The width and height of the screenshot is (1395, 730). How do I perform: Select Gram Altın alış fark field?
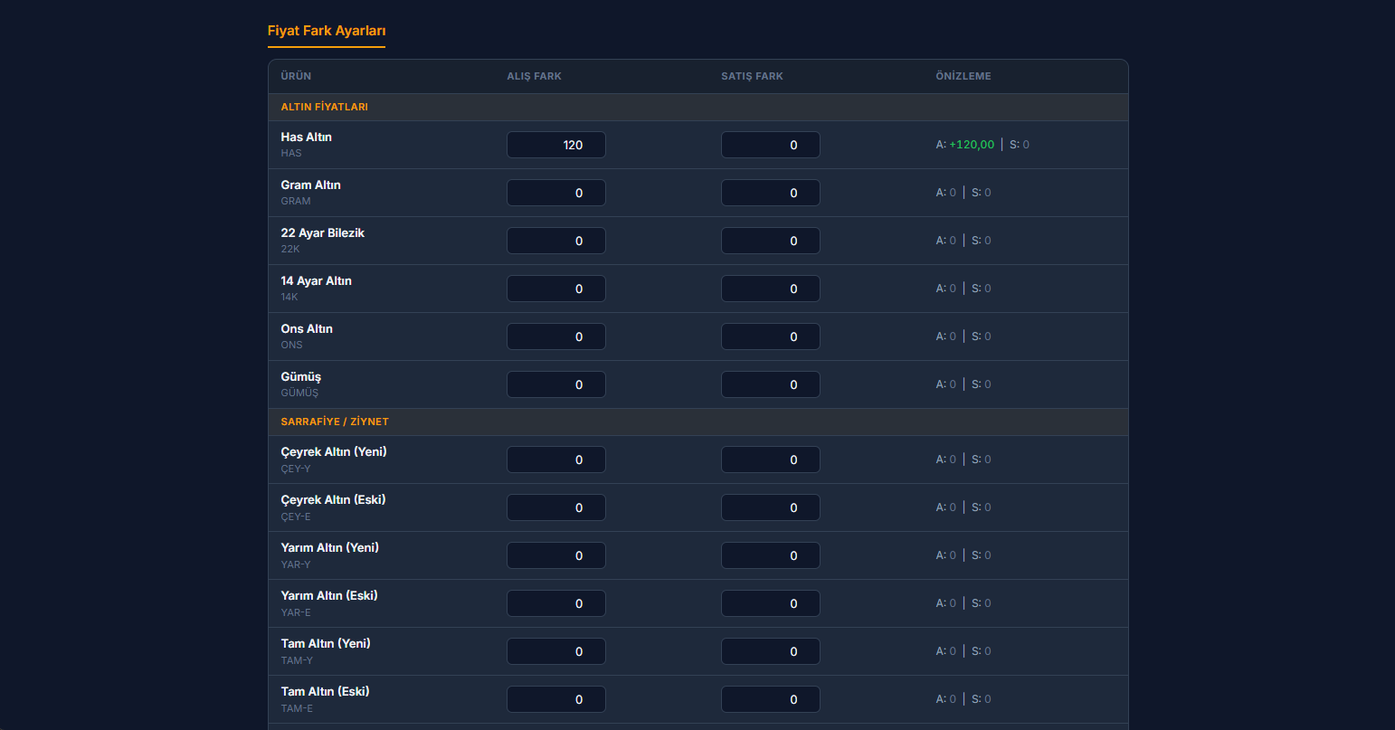(x=555, y=193)
